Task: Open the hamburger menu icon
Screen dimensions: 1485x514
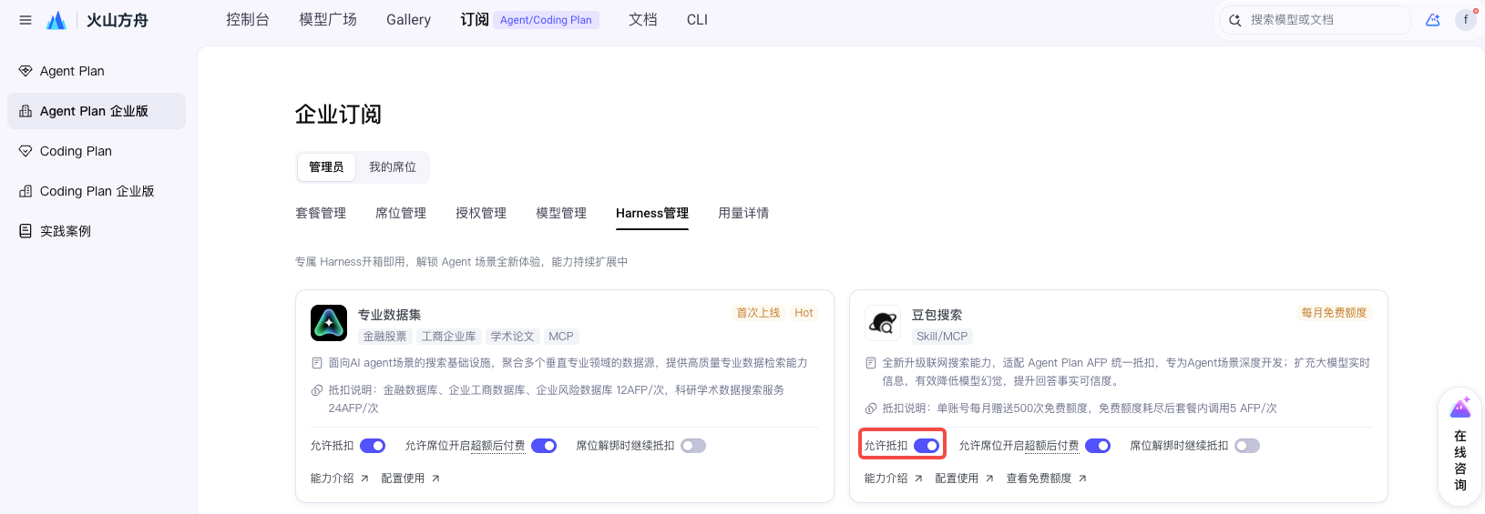Action: [26, 20]
